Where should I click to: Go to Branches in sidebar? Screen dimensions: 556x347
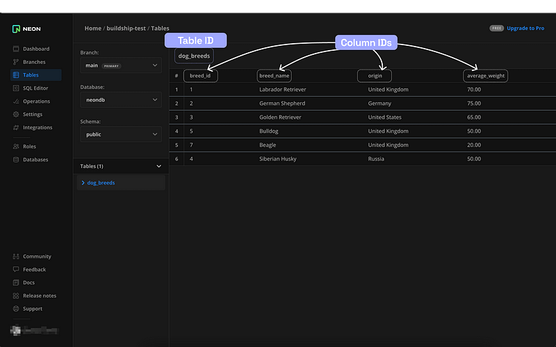coord(34,62)
